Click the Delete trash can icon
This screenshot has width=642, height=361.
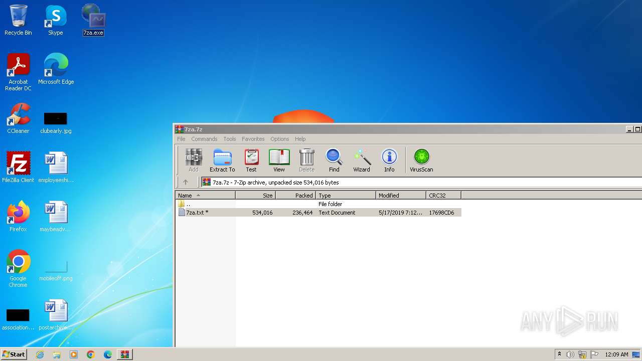pyautogui.click(x=306, y=160)
